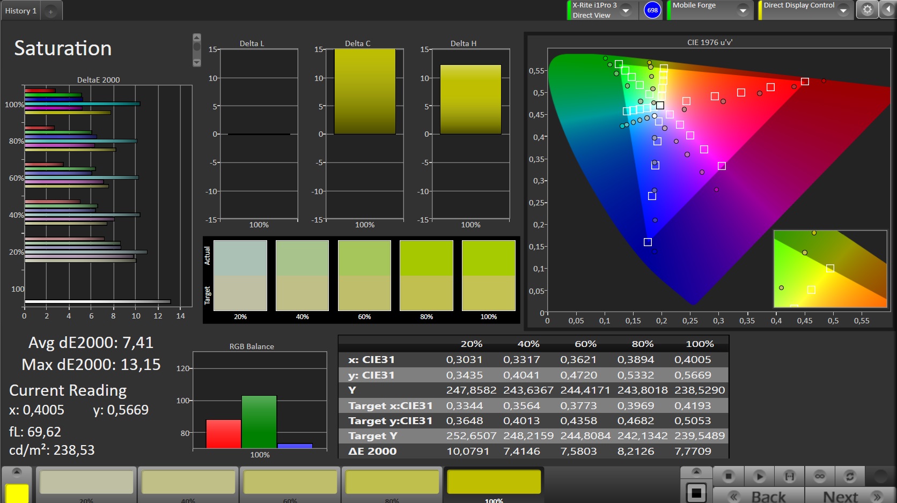This screenshot has height=503, width=897.
Task: Click the black square pattern window icon
Action: [x=696, y=492]
